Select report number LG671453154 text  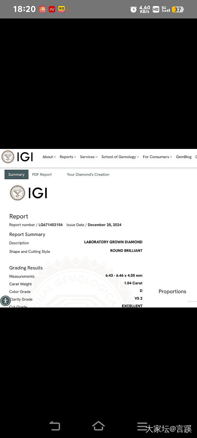[51, 225]
